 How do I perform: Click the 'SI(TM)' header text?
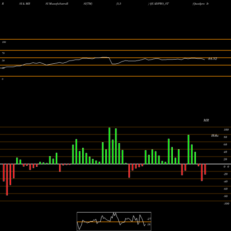88,4
